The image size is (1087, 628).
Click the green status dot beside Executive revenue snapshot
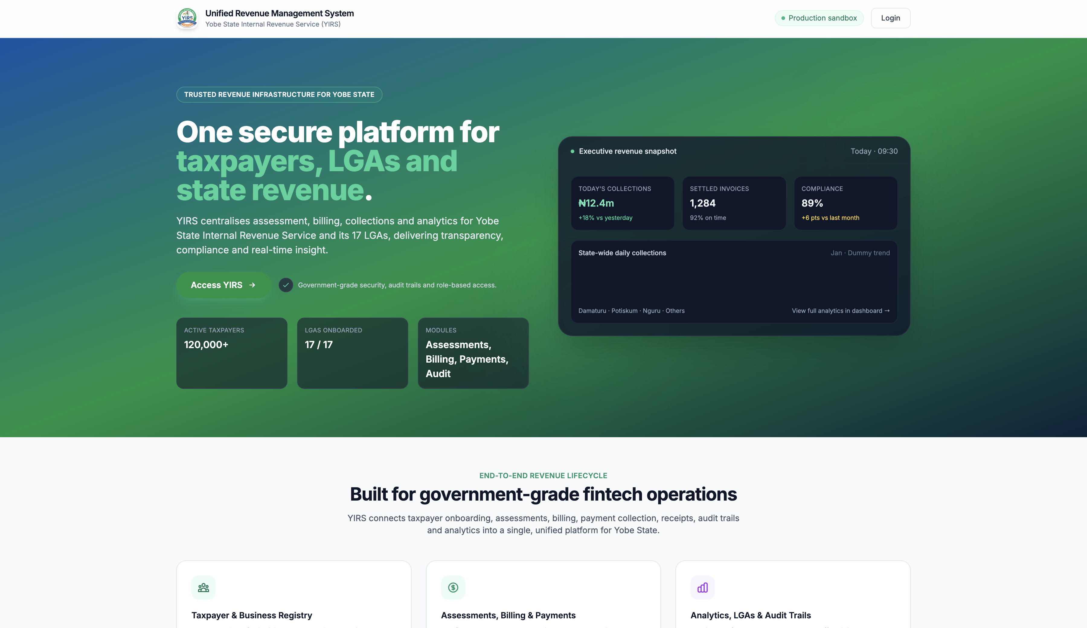pos(572,151)
